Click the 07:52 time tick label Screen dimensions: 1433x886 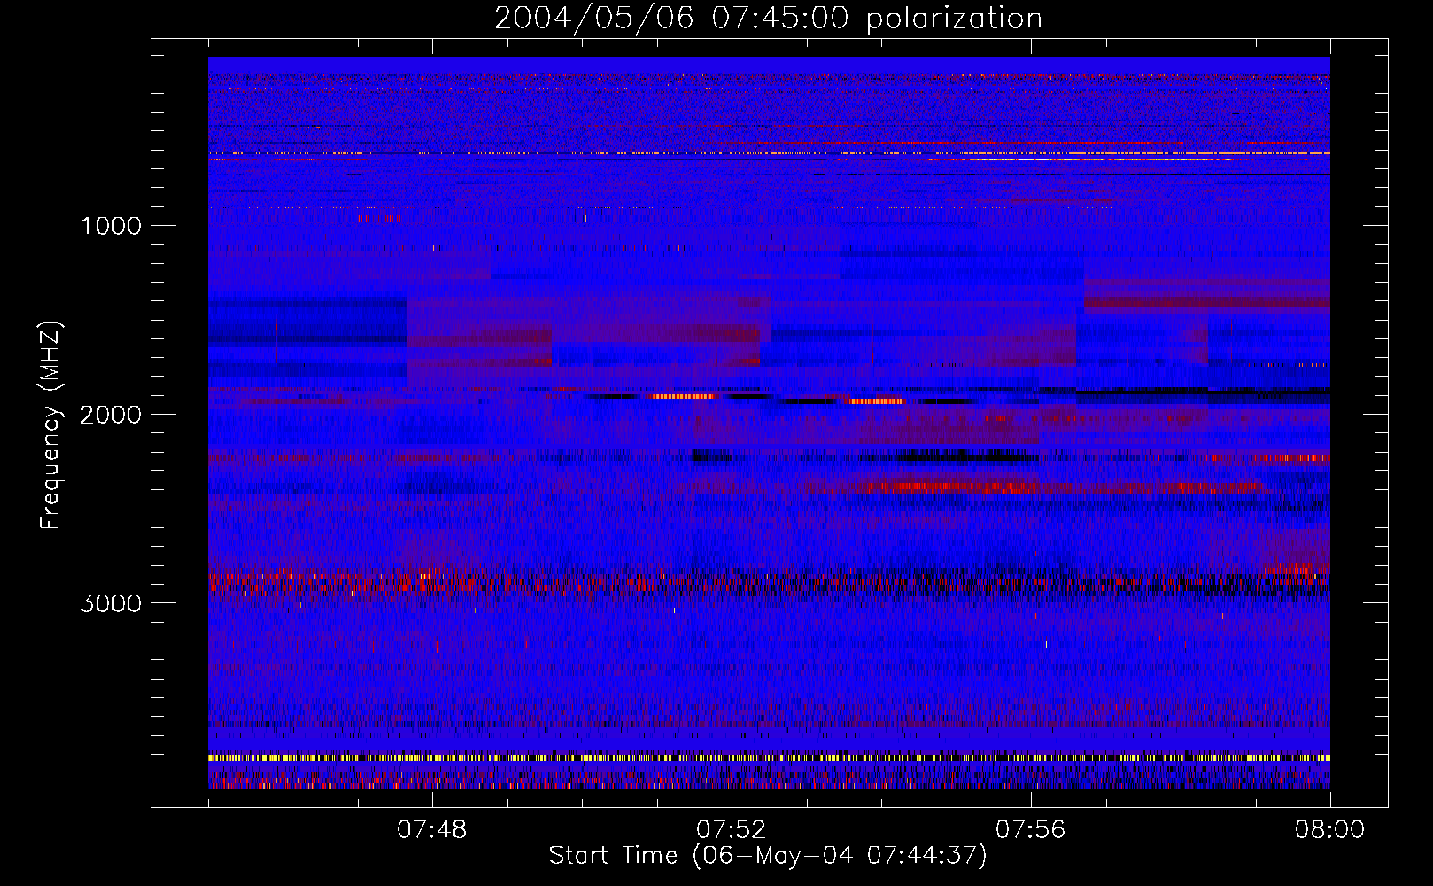tap(732, 830)
